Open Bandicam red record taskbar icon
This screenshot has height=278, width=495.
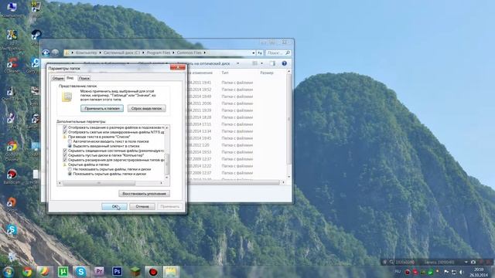pyautogui.click(x=153, y=271)
